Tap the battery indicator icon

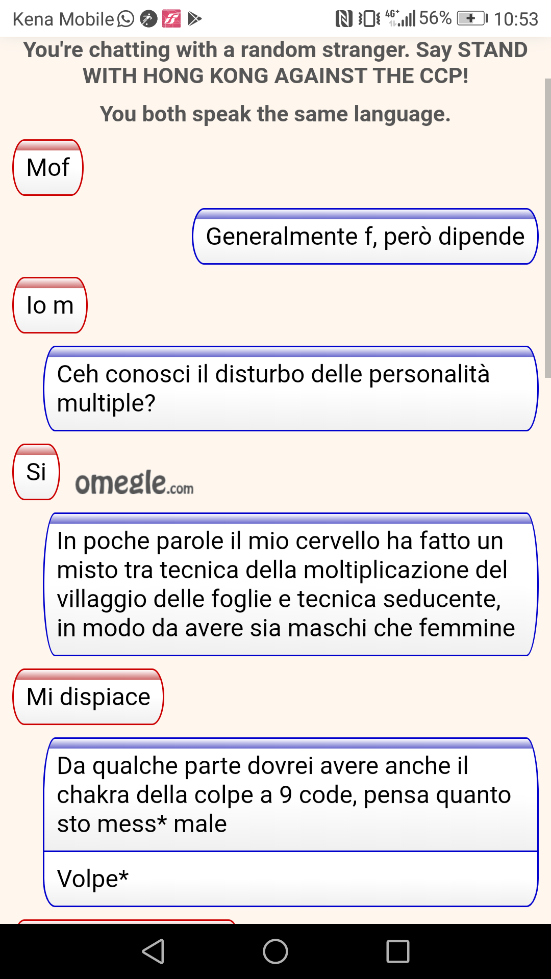coord(472,19)
